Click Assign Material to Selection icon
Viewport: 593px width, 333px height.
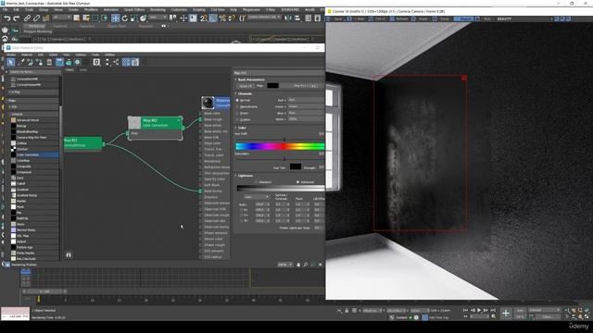[x=40, y=62]
